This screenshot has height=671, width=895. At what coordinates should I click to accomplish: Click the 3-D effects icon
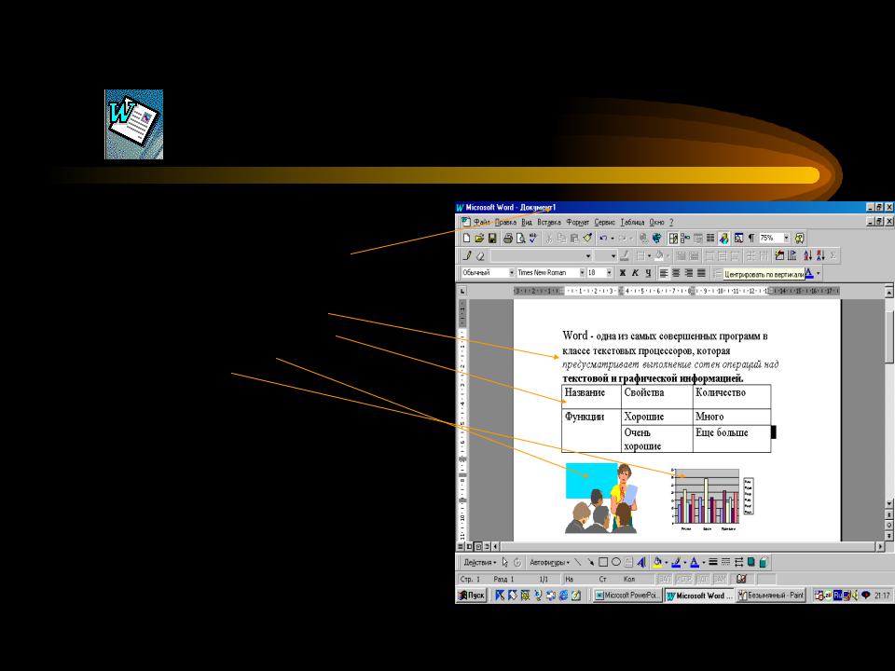click(x=764, y=562)
